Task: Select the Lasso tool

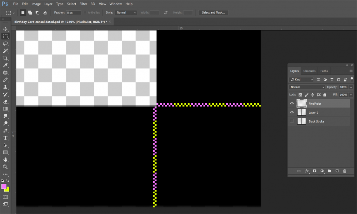Action: (5, 43)
